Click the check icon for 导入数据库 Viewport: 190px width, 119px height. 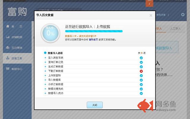point(141,80)
